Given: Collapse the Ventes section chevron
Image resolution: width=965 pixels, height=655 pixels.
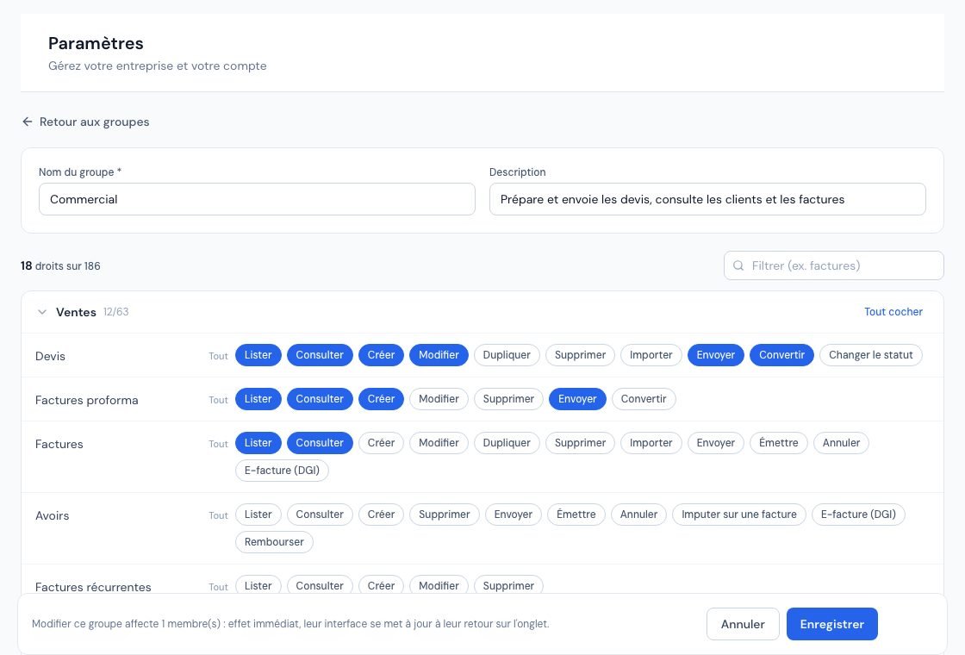Looking at the screenshot, I should [42, 312].
